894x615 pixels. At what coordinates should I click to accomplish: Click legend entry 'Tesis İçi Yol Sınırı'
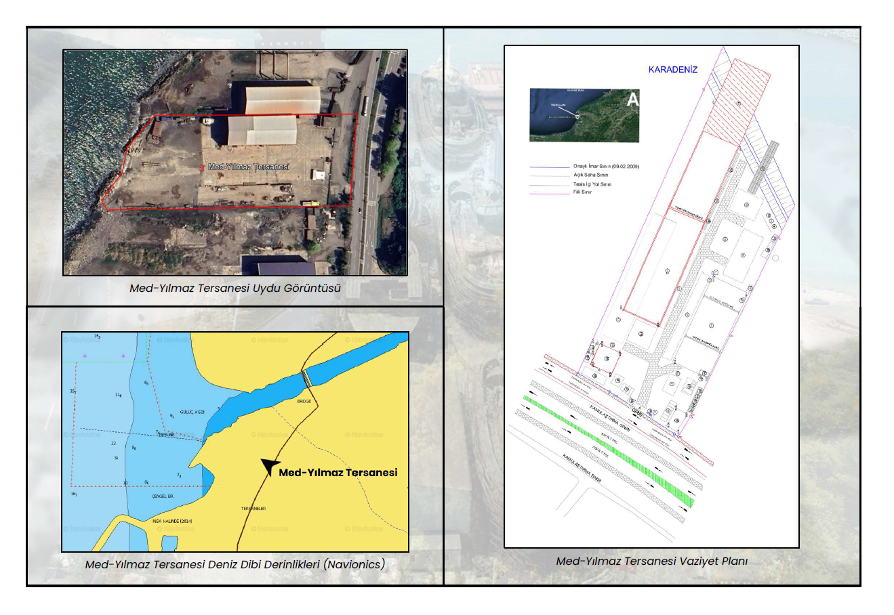(592, 184)
